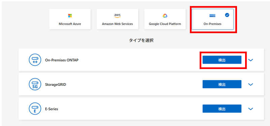270x126 pixels.
Task: Click 検出 button for E-Series
Action: [x=222, y=109]
